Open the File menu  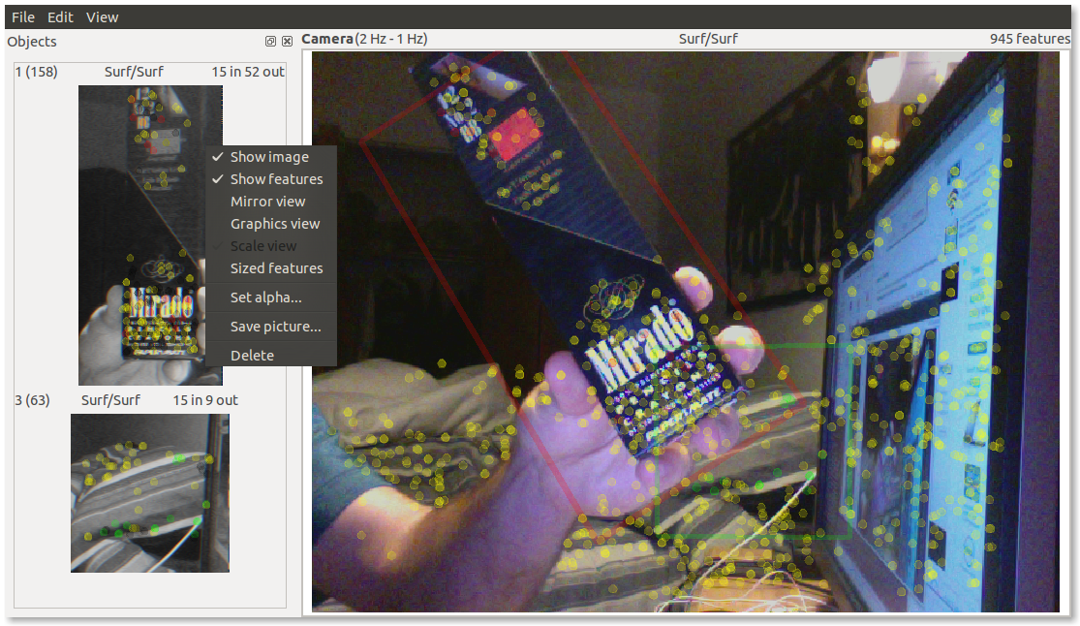pos(22,17)
